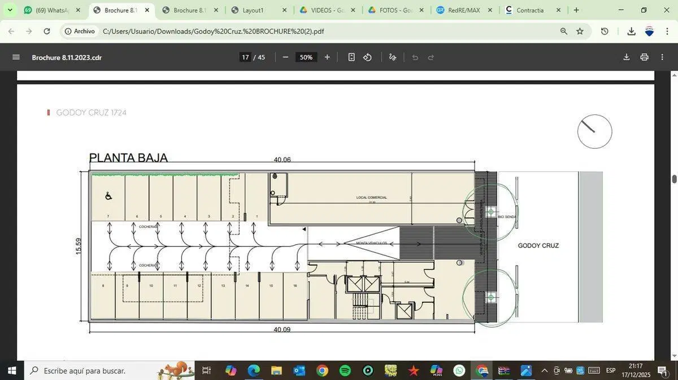Close the WhatsApp tab
The image size is (678, 380).
click(x=78, y=10)
